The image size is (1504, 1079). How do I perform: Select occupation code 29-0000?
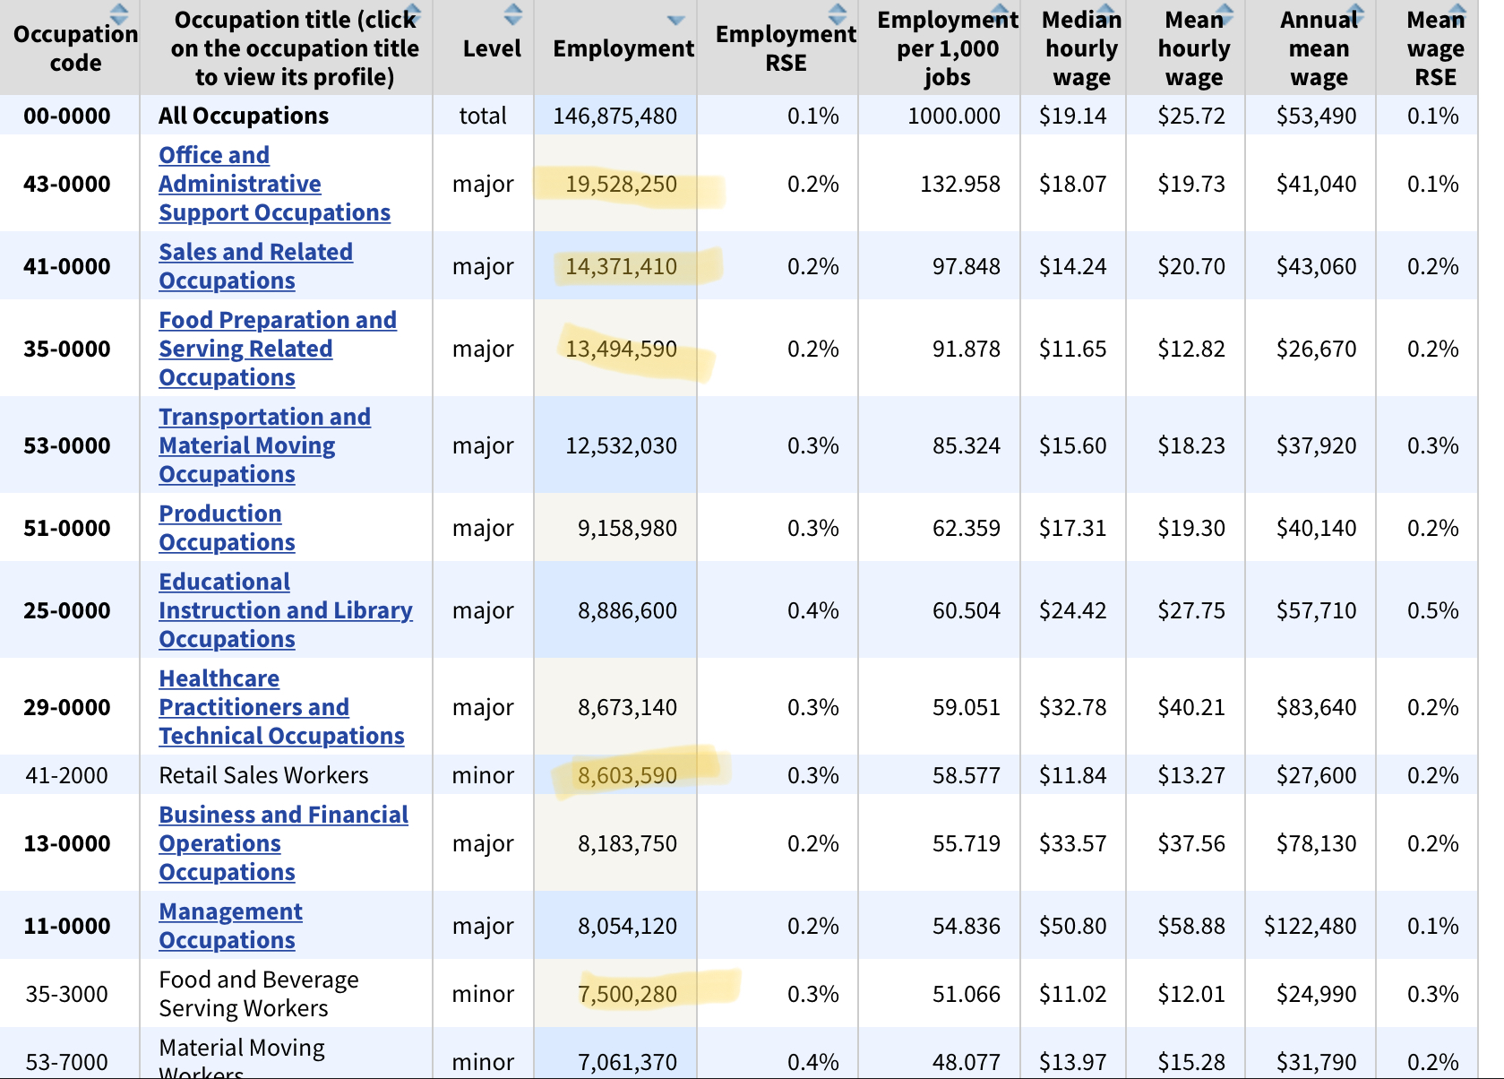[x=67, y=707]
